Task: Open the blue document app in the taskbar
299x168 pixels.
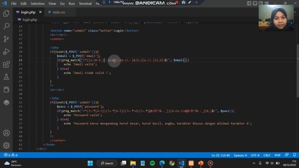Action: point(142,163)
